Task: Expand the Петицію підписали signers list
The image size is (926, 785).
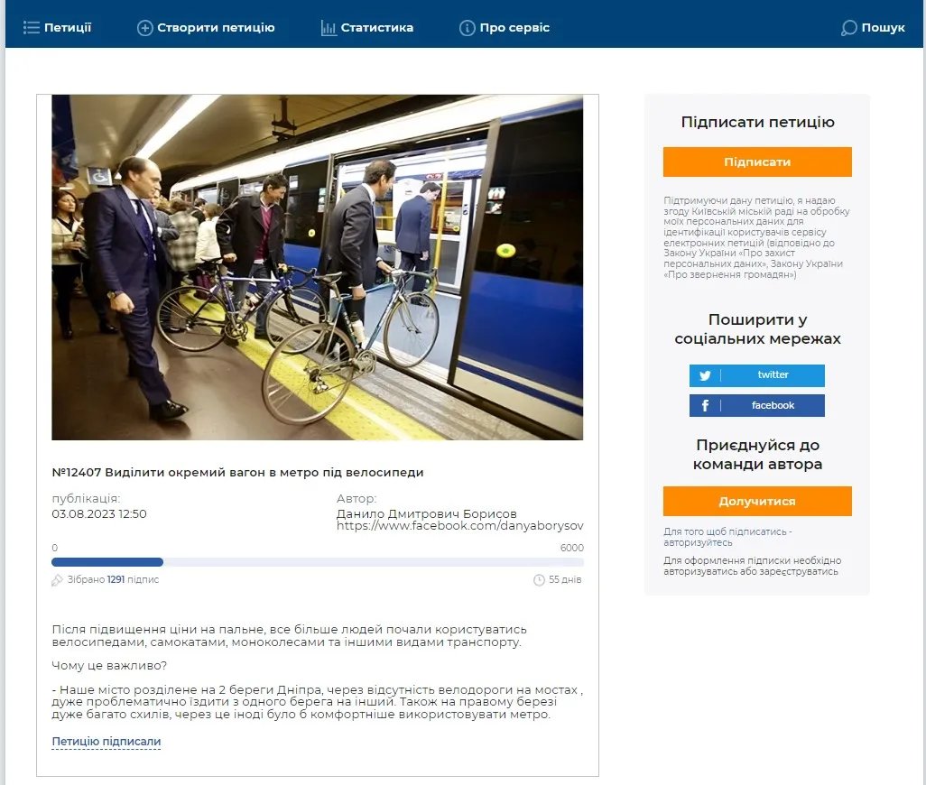Action: point(106,742)
